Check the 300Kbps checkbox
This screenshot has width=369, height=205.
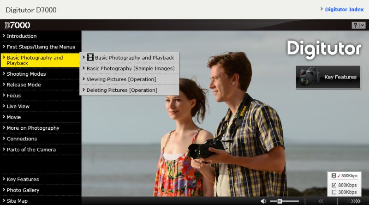pyautogui.click(x=334, y=192)
